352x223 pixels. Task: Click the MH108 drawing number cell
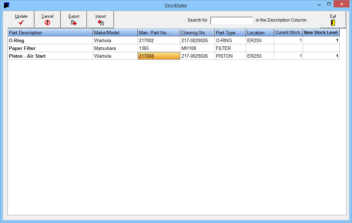197,48
